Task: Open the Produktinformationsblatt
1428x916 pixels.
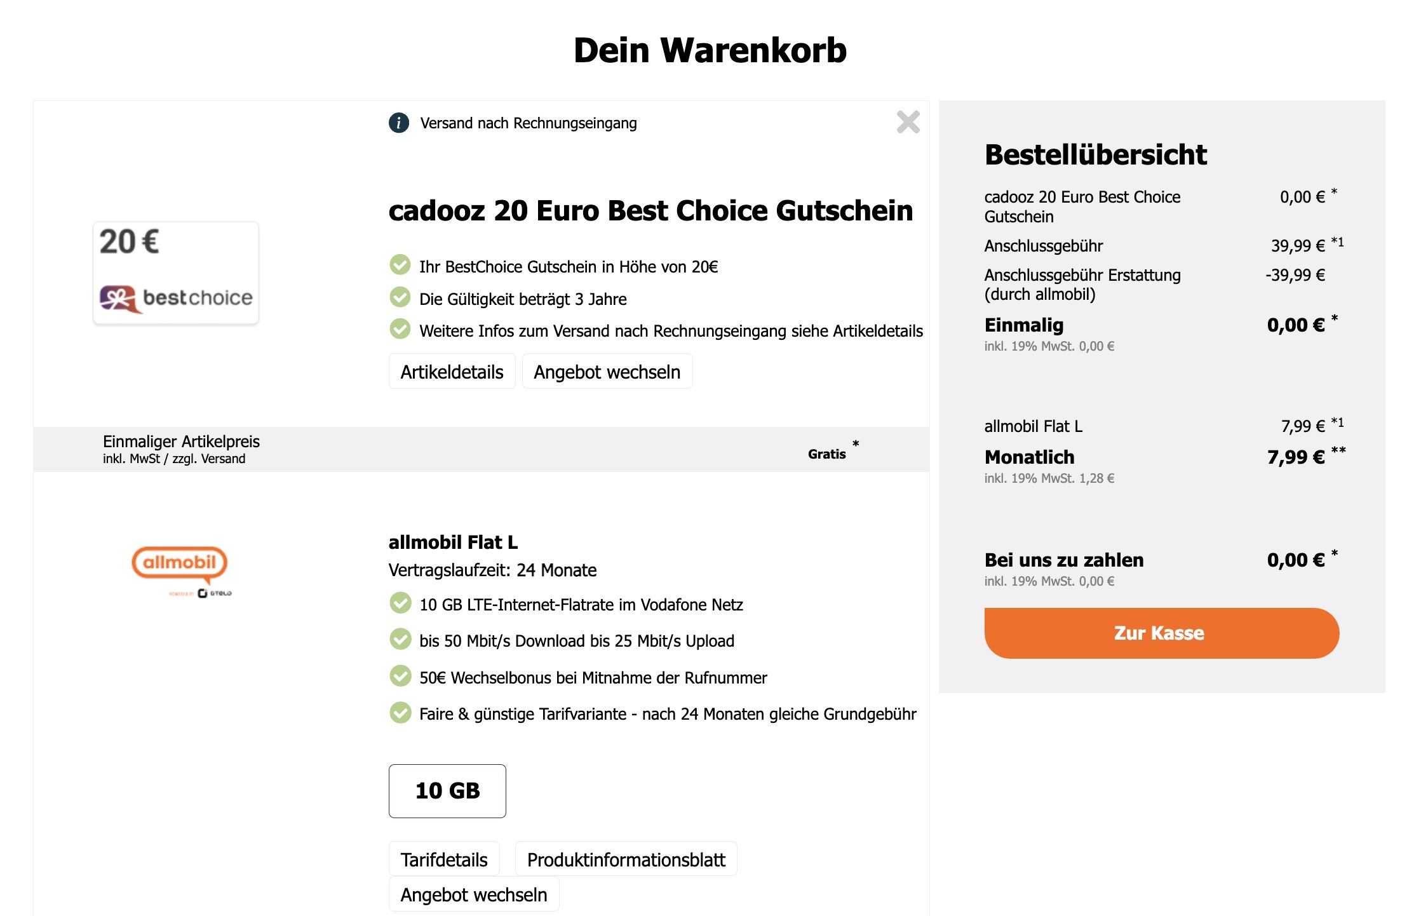Action: tap(626, 859)
